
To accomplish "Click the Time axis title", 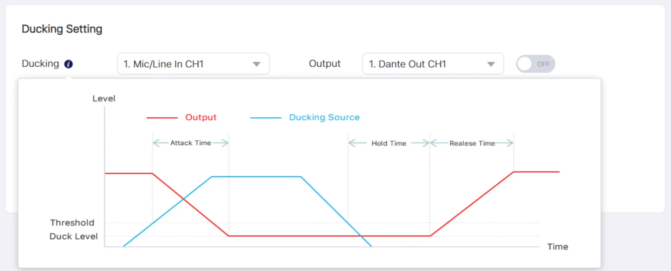I will click(557, 247).
